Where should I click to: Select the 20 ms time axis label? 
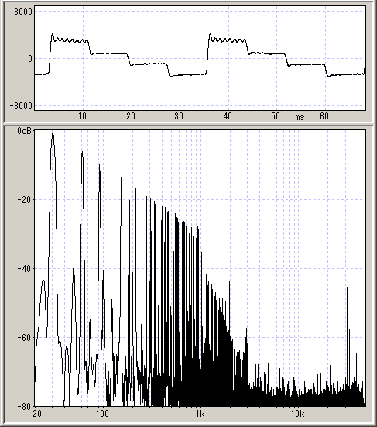131,116
